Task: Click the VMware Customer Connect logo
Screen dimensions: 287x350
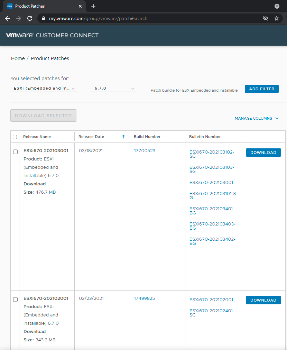Action: point(52,35)
